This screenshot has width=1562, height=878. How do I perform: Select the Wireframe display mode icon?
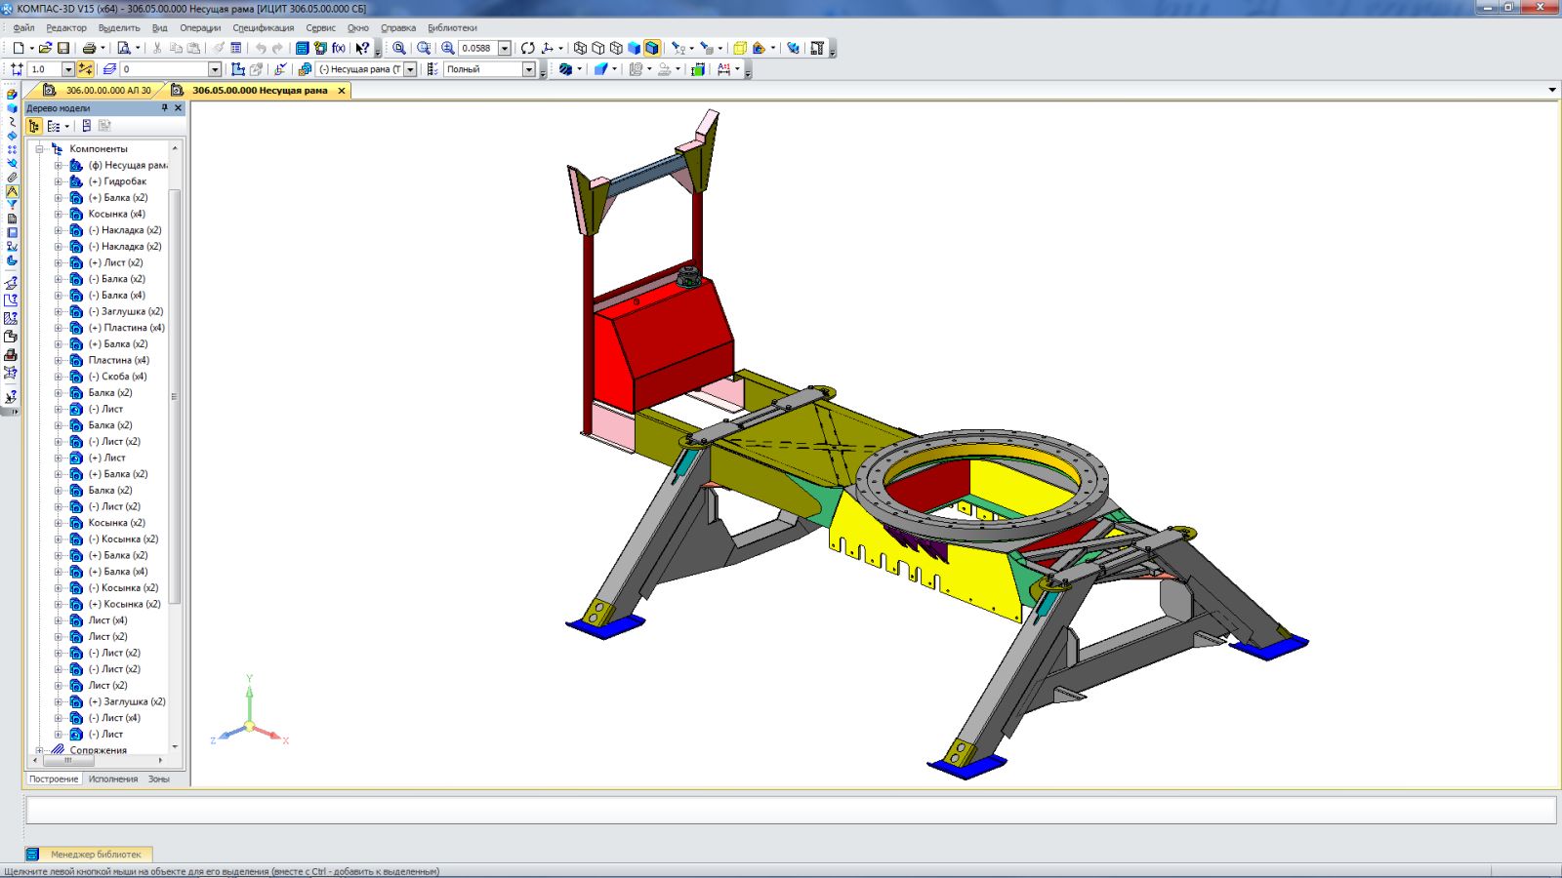coord(581,48)
